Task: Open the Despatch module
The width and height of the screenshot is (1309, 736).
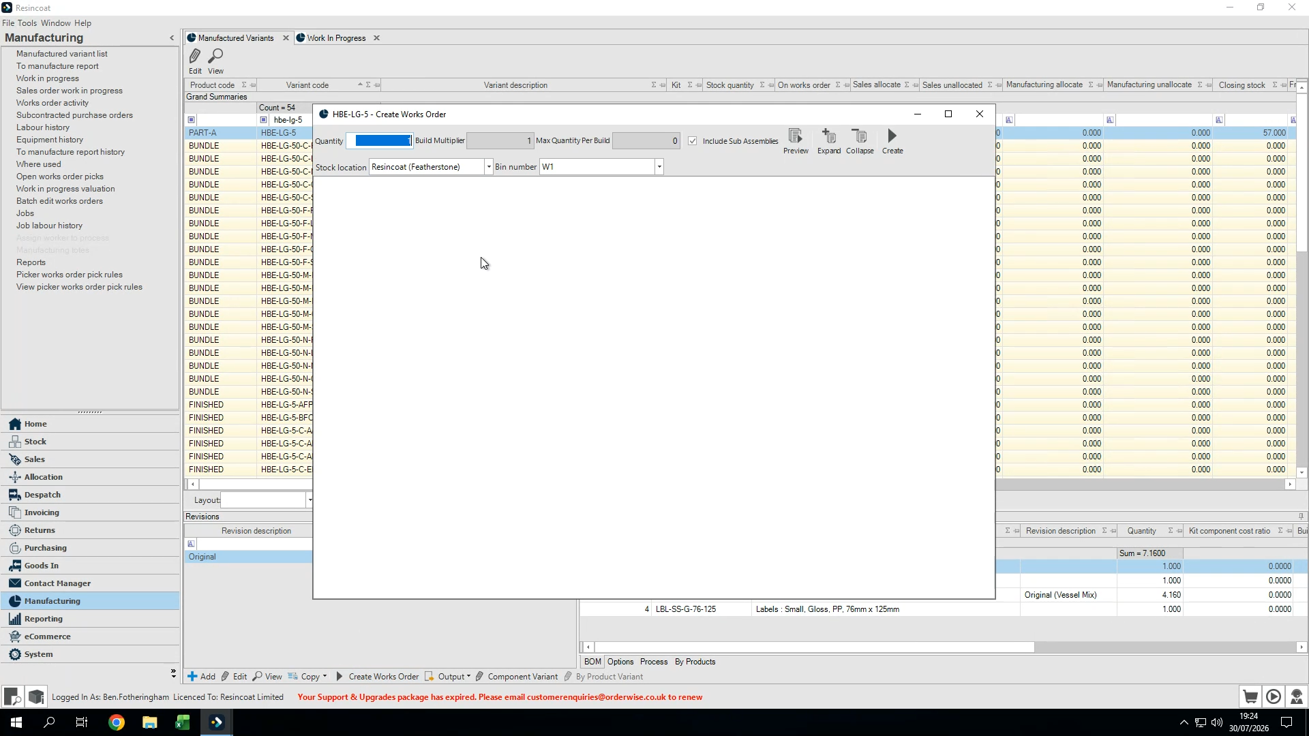Action: (x=90, y=495)
